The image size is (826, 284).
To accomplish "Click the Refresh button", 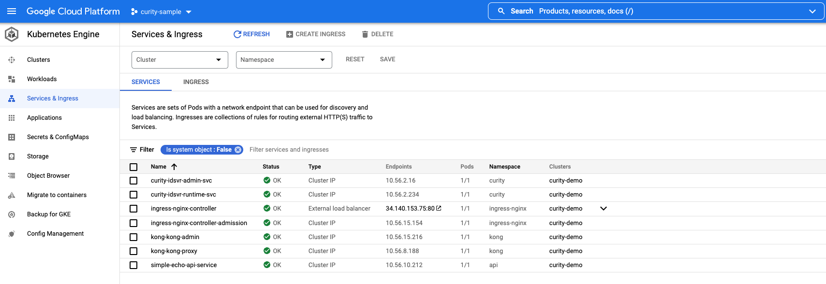I will (251, 34).
